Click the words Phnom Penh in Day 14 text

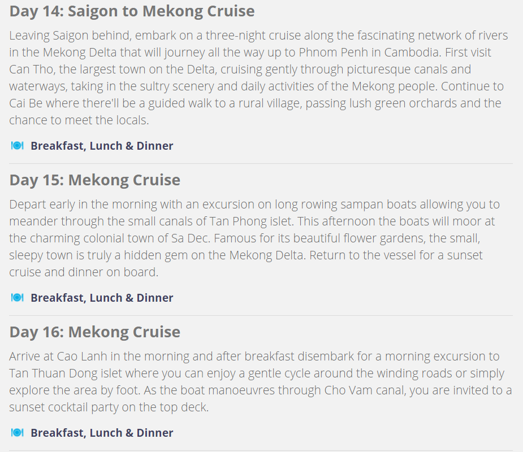click(x=333, y=53)
